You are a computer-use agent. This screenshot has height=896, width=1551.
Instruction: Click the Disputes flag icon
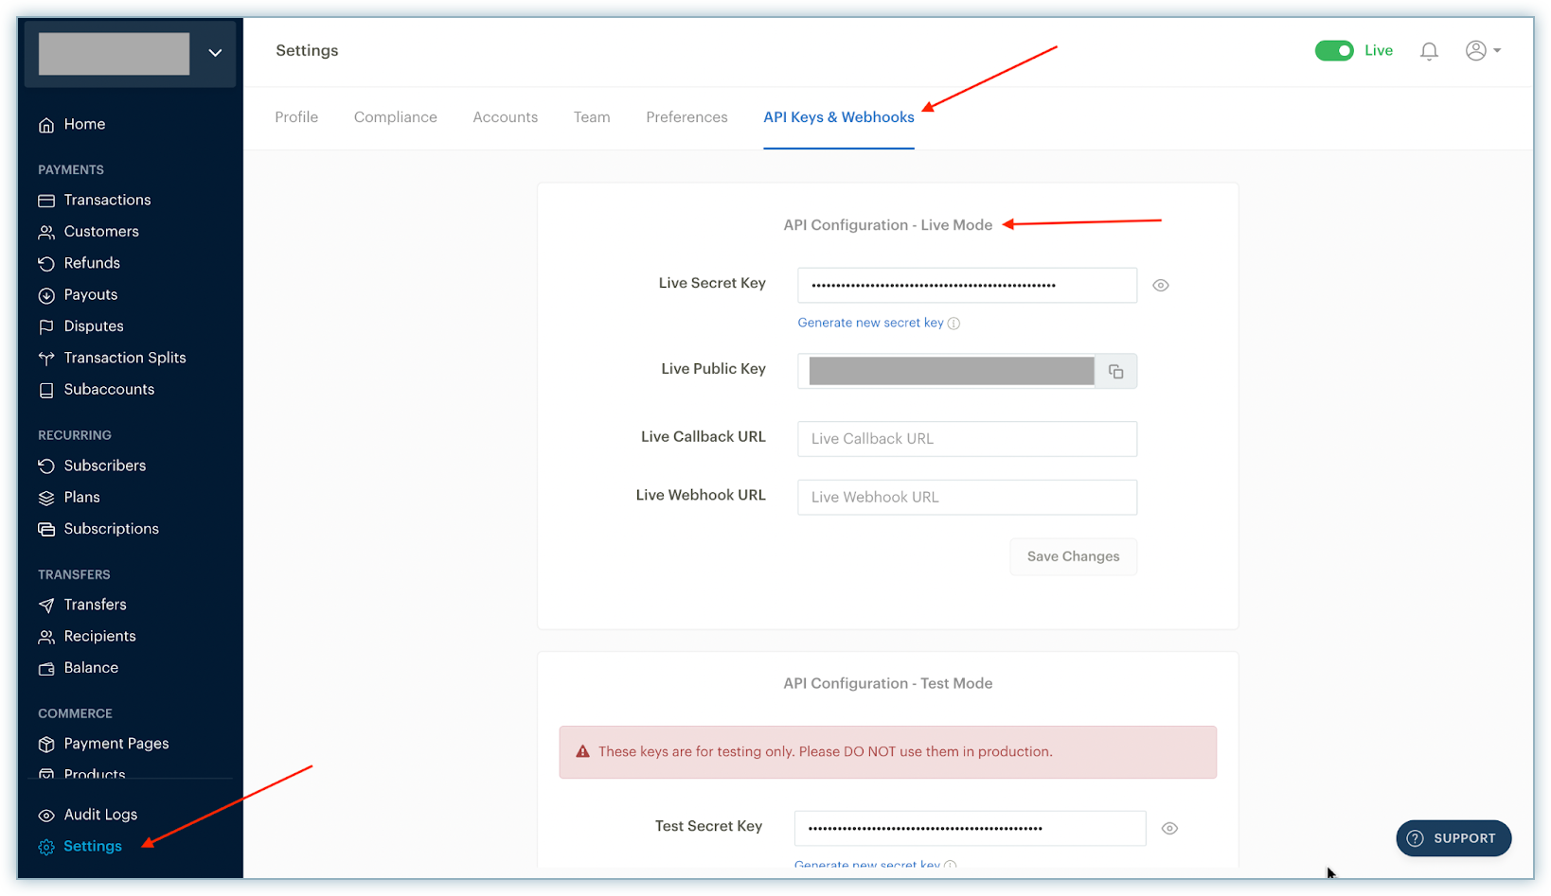(46, 326)
